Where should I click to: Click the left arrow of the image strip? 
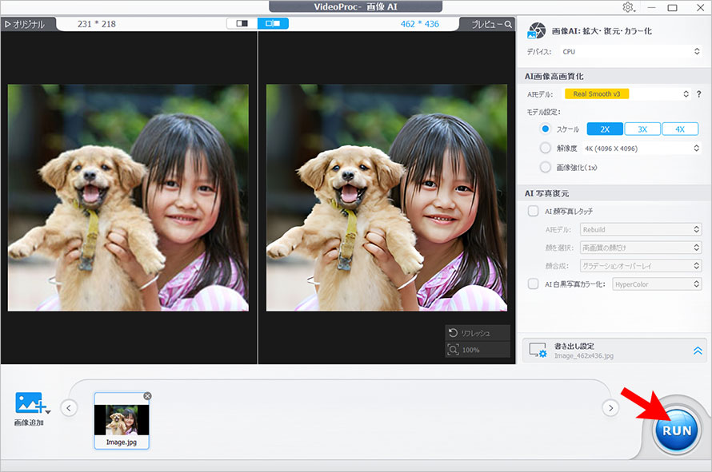pos(69,407)
